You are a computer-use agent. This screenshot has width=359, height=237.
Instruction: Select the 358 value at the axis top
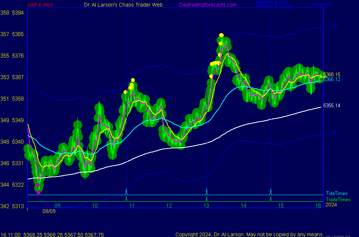pyautogui.click(x=5, y=13)
